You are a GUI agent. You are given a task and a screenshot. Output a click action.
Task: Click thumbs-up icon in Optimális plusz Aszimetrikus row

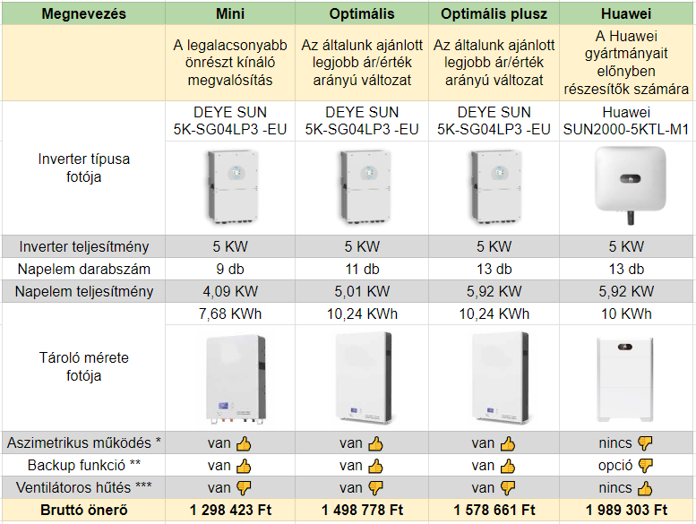click(508, 443)
